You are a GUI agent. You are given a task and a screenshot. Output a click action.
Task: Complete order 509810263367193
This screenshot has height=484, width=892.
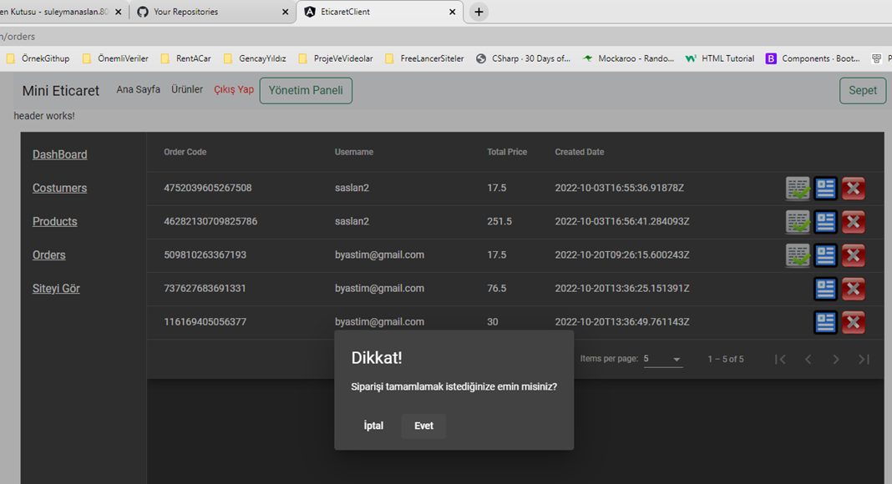pos(797,255)
